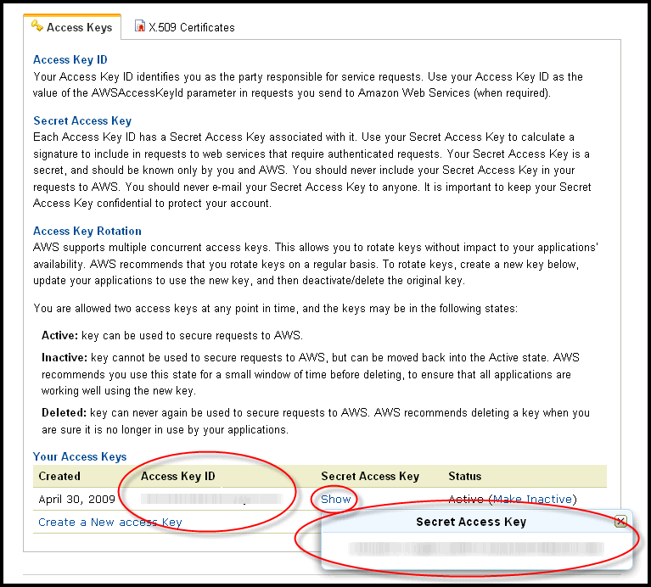
Task: Click the Access Key Rotation heading
Action: [x=87, y=231]
